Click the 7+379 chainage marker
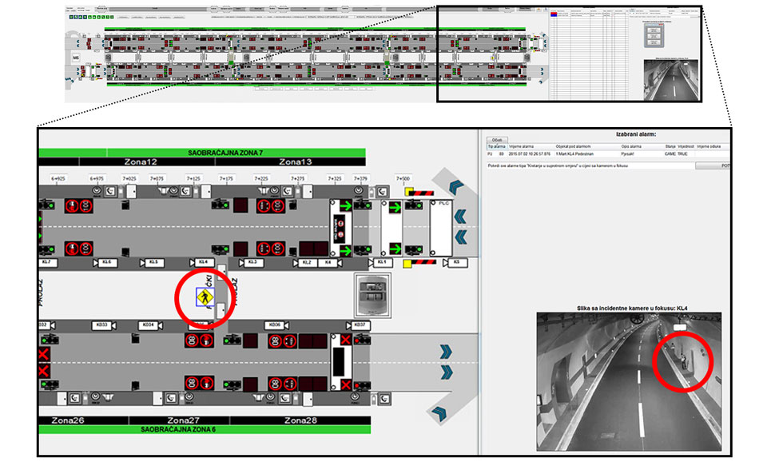The height and width of the screenshot is (462, 767). (360, 178)
